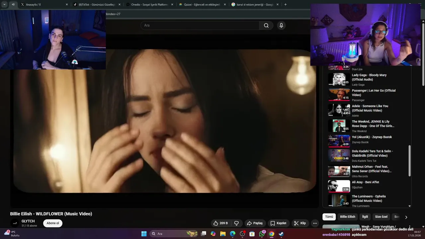The image size is (425, 239).
Task: Select the Size özel filter chip
Action: 381,217
